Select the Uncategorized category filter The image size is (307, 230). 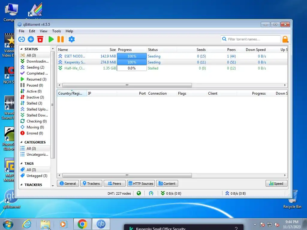(x=35, y=155)
